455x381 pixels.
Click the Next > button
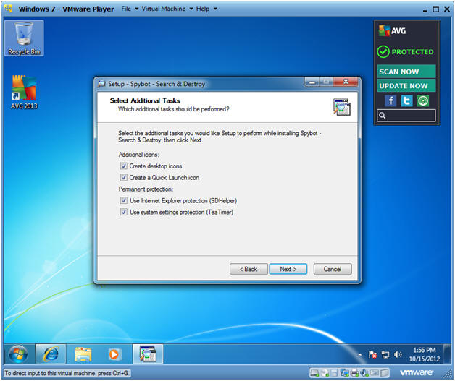click(288, 269)
